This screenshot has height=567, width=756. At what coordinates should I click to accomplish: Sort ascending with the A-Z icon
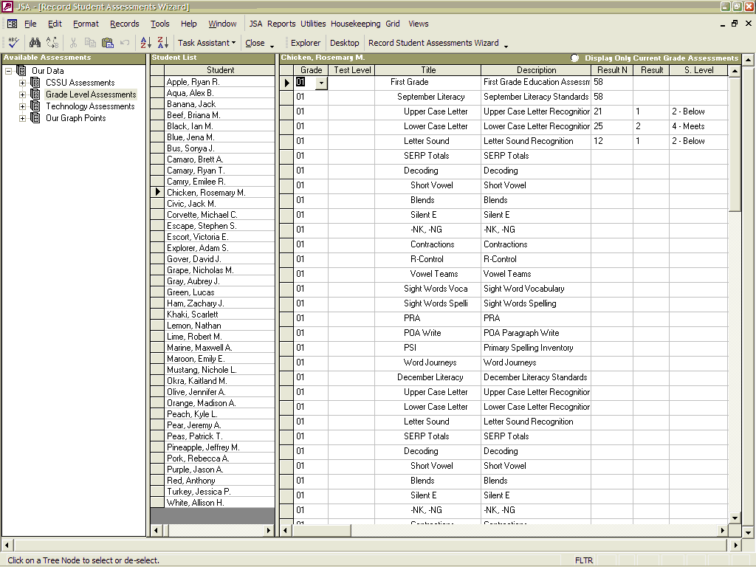(x=145, y=43)
